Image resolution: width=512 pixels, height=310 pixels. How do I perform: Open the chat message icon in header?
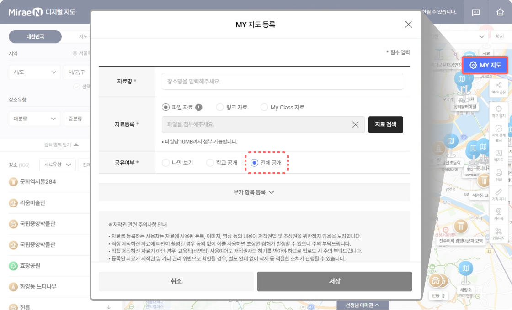coord(475,12)
